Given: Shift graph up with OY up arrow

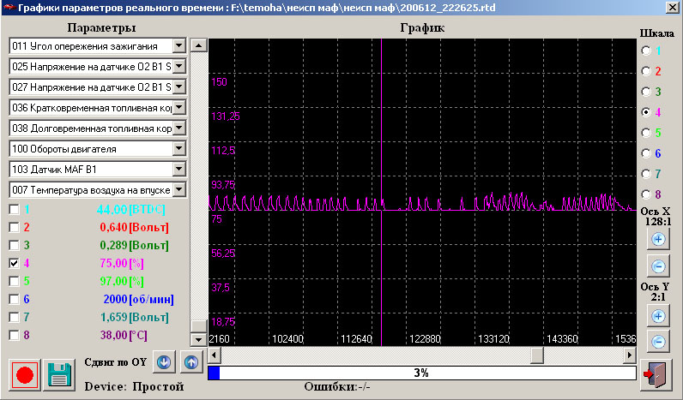Looking at the screenshot, I should 191,361.
